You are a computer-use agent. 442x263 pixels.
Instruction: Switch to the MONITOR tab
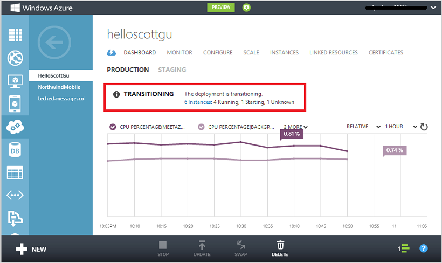point(179,52)
